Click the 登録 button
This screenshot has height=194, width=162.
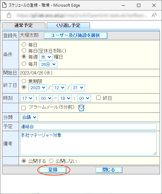point(53,170)
